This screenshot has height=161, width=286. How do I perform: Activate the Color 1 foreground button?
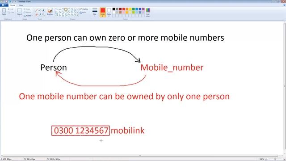(102, 13)
